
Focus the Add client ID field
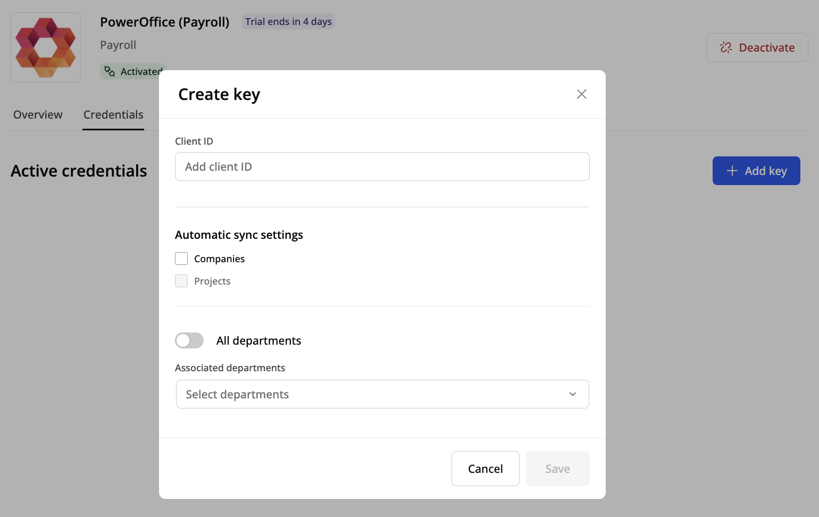[x=382, y=166]
